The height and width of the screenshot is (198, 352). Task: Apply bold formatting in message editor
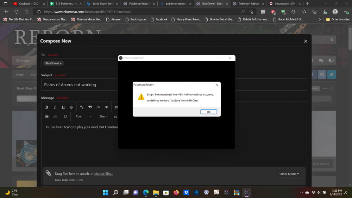[47, 107]
